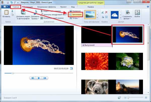This screenshot has width=151, height=102.
Task: Click the large jellyfish preview monitor
Action: 39,45
